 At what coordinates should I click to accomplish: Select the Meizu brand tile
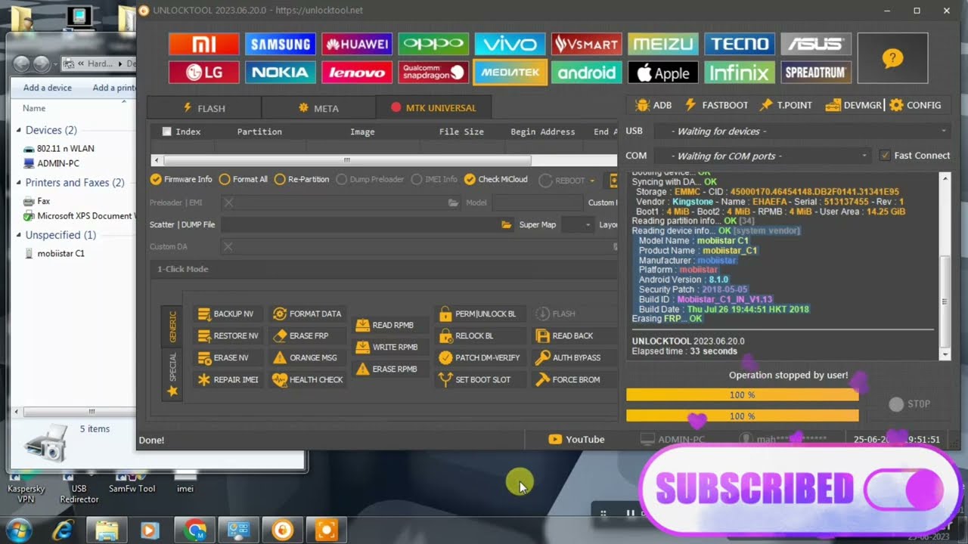(x=663, y=44)
